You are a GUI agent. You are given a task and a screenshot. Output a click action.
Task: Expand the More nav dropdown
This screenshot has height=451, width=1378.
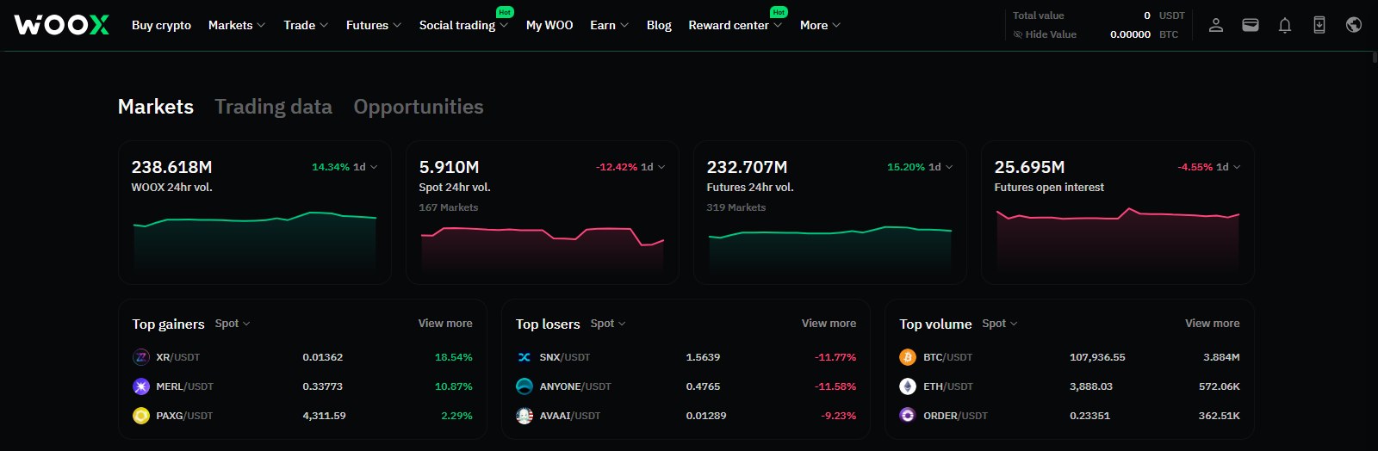tap(820, 25)
